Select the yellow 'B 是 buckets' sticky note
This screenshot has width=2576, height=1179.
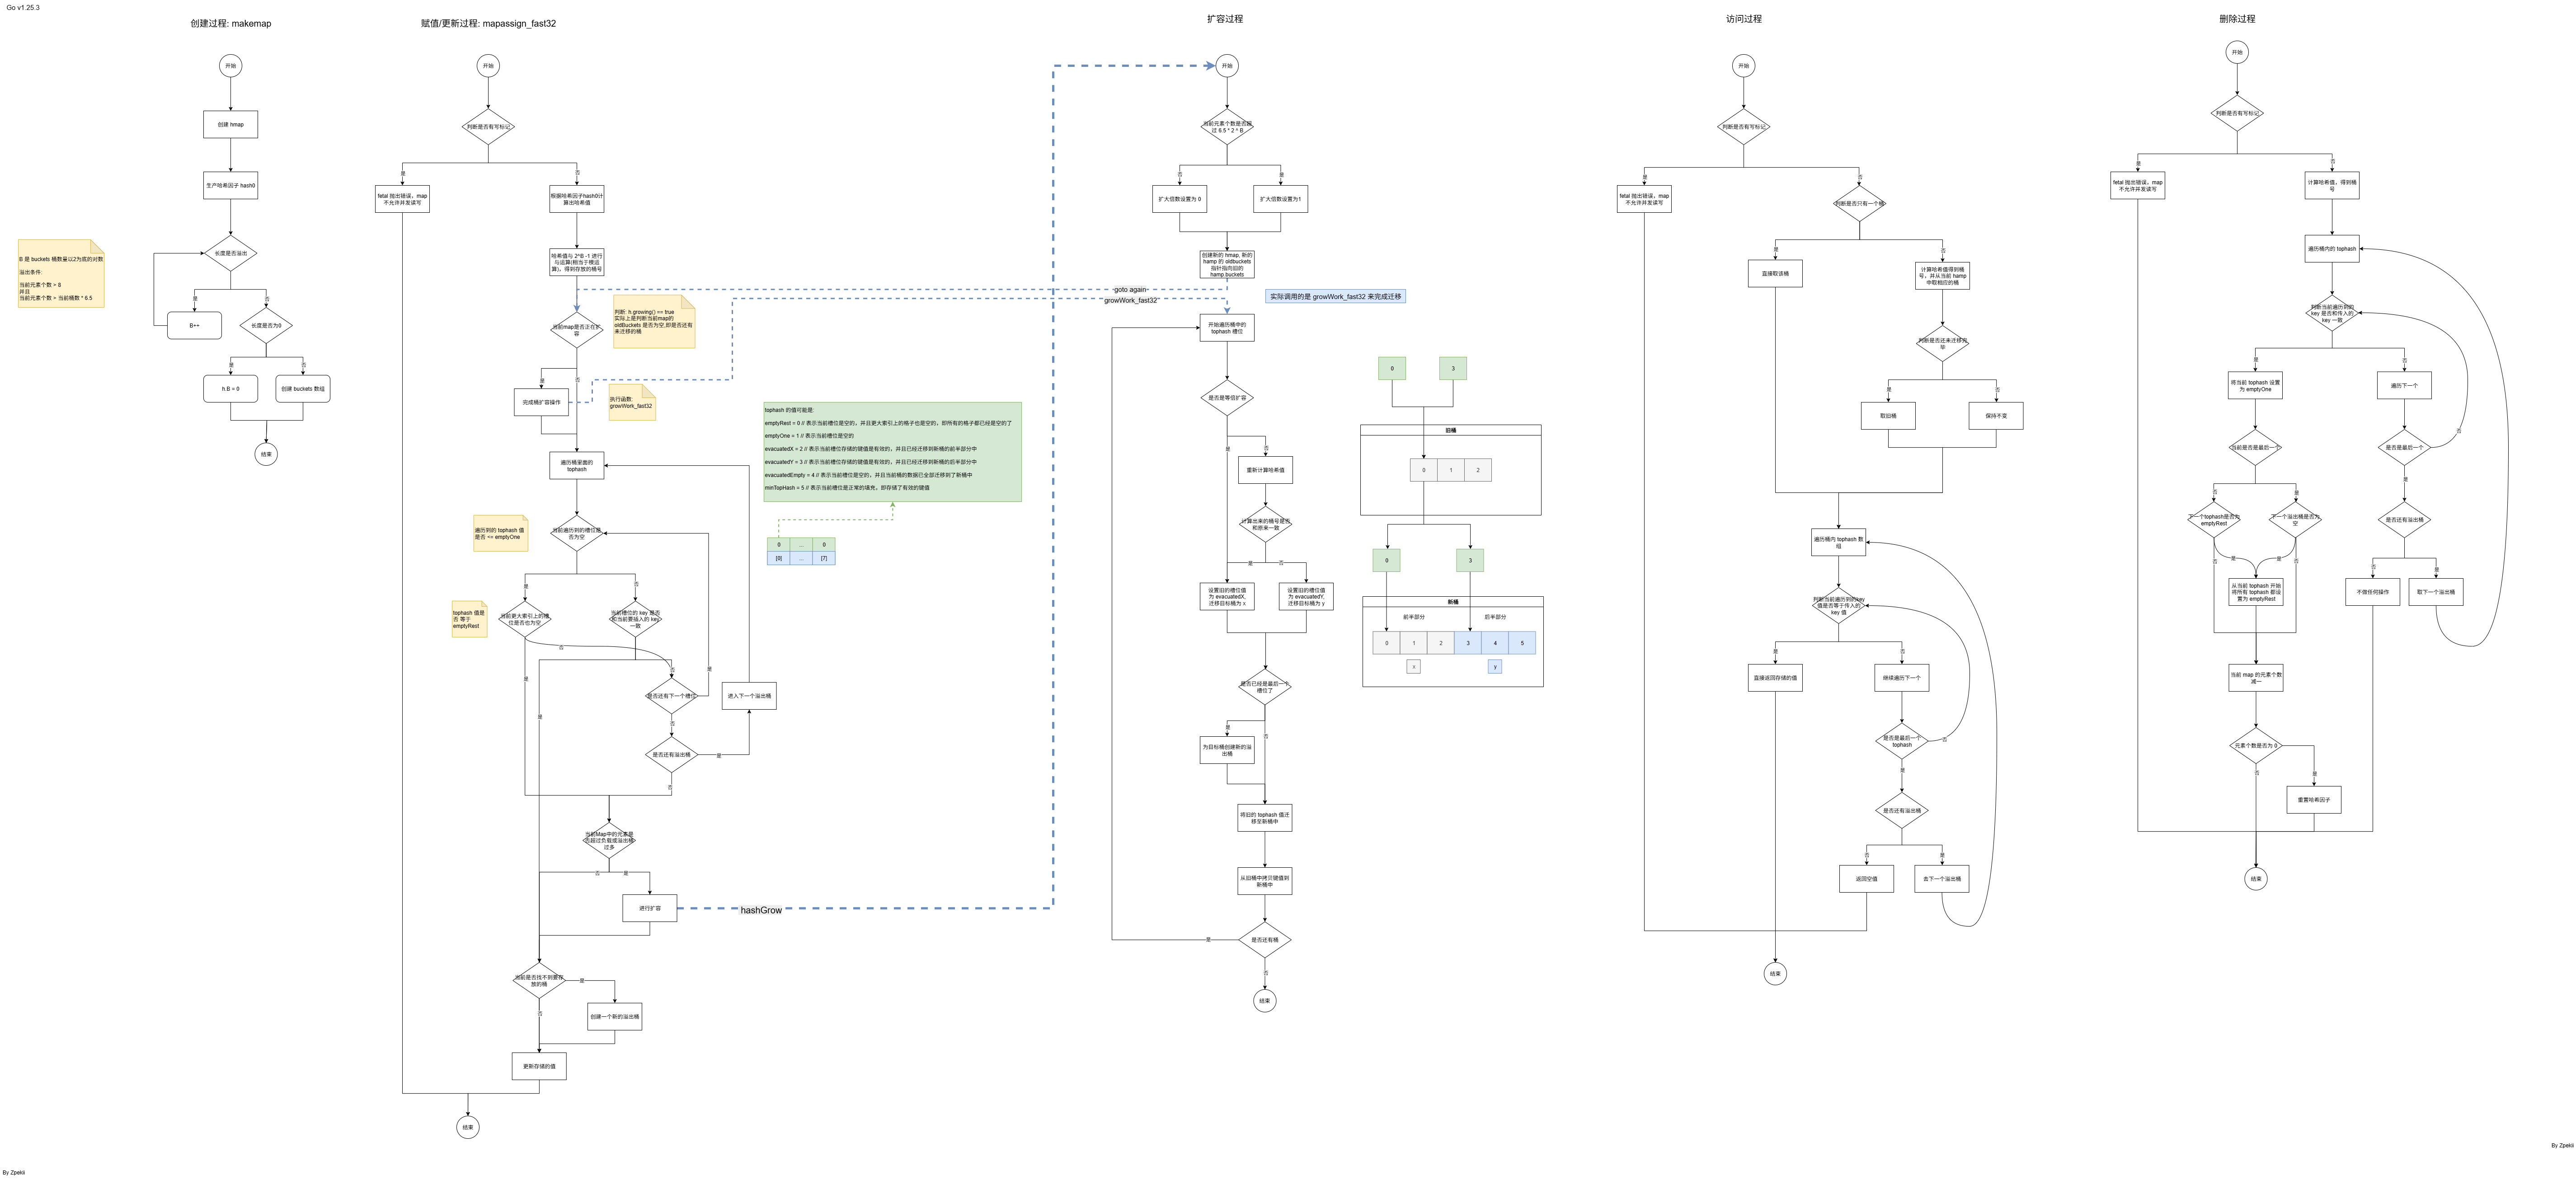tap(60, 274)
